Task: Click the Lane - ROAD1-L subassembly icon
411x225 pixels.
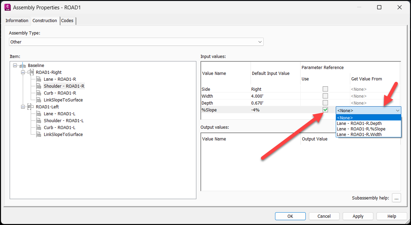Action: pyautogui.click(x=39, y=114)
